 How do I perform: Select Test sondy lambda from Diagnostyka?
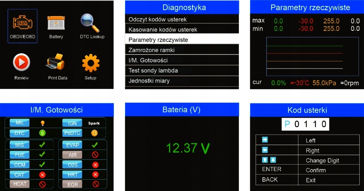pyautogui.click(x=182, y=70)
